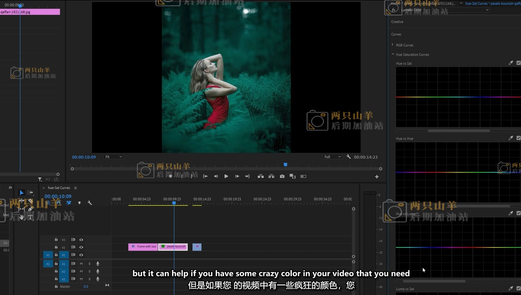Click the program monitor Lift button
Screen dimensions: 521x295
pyautogui.click(x=260, y=176)
